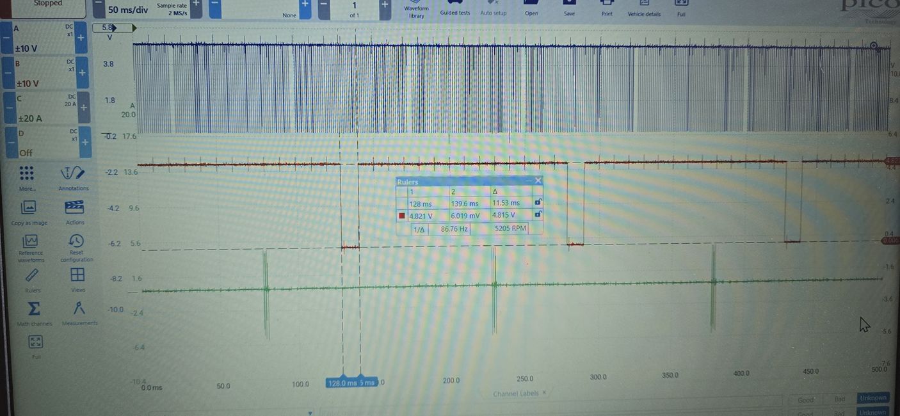This screenshot has height=416, width=900.
Task: Open the Waveform library
Action: pos(417,9)
